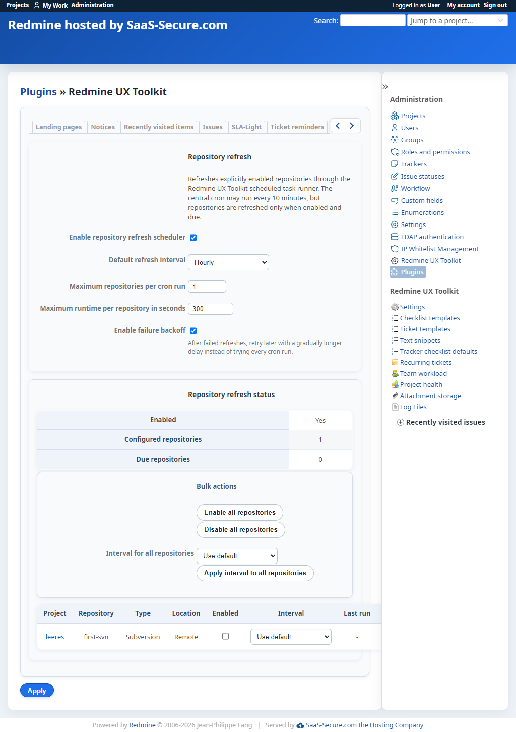Viewport: 516px width, 732px height.
Task: Switch to the Landing pages tab
Action: pyautogui.click(x=58, y=127)
